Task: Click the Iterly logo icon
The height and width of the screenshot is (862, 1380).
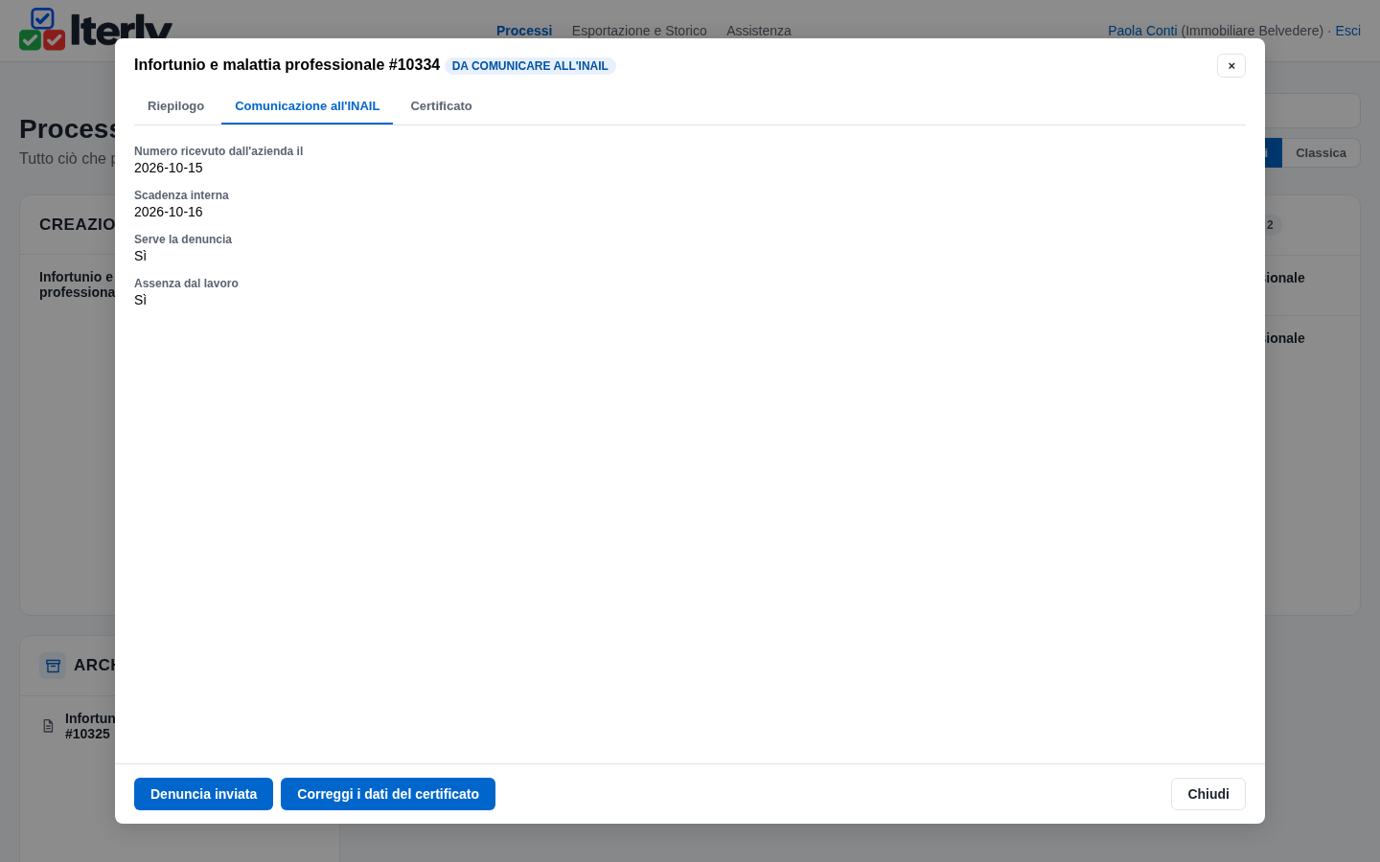Action: pos(42,30)
